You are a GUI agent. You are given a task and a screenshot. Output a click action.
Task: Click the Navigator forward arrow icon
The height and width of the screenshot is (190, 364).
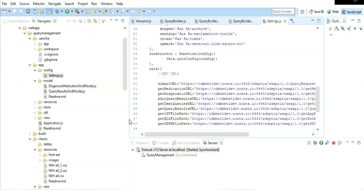[x=74, y=21]
